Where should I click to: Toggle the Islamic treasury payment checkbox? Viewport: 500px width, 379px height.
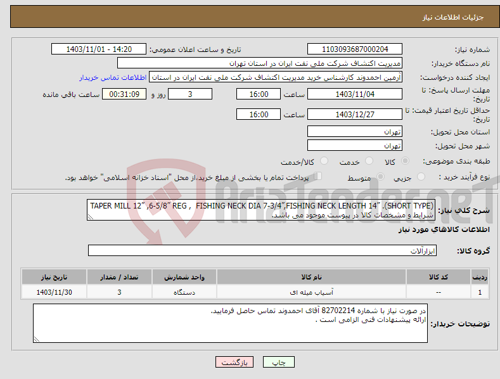tap(317, 176)
